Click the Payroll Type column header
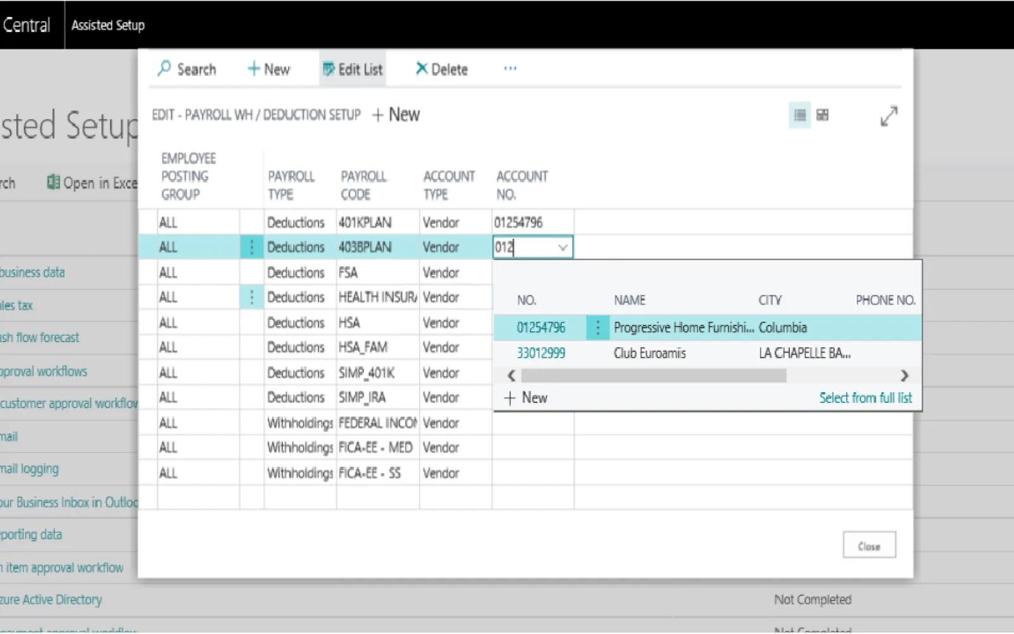 (291, 185)
